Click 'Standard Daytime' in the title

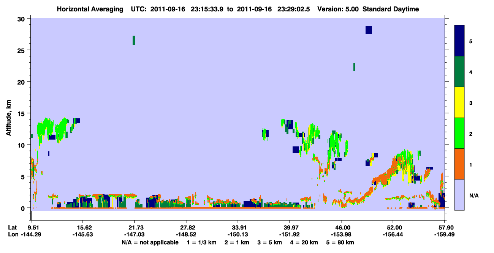pos(391,9)
